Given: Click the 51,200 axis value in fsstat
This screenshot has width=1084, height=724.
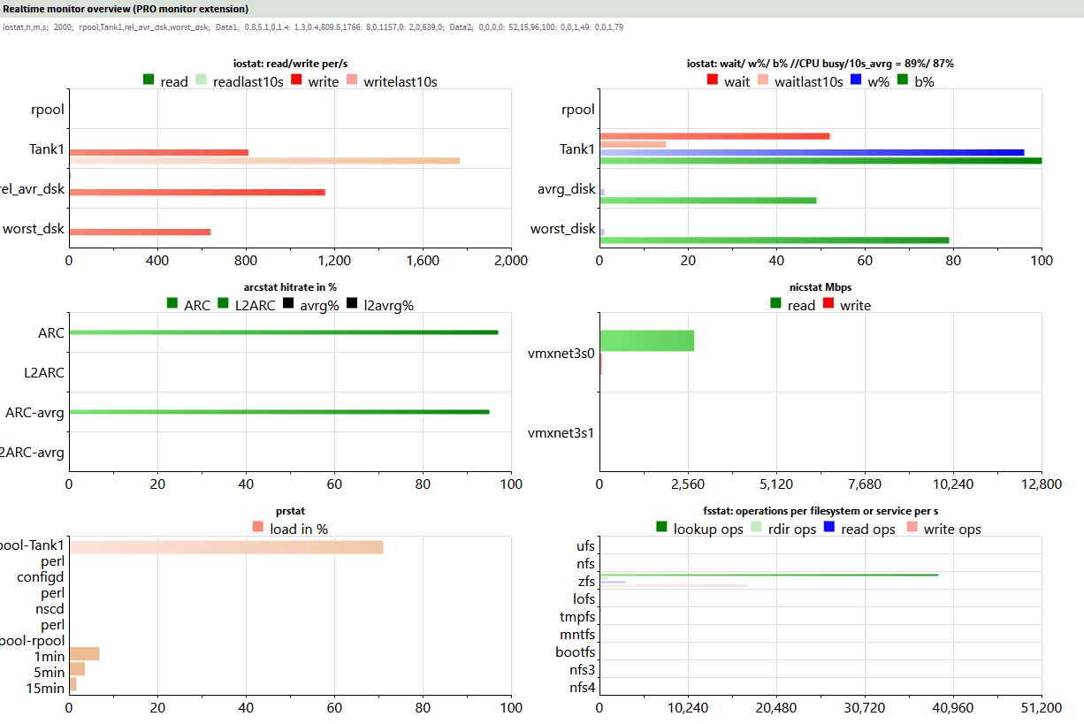Looking at the screenshot, I should pyautogui.click(x=1042, y=707).
